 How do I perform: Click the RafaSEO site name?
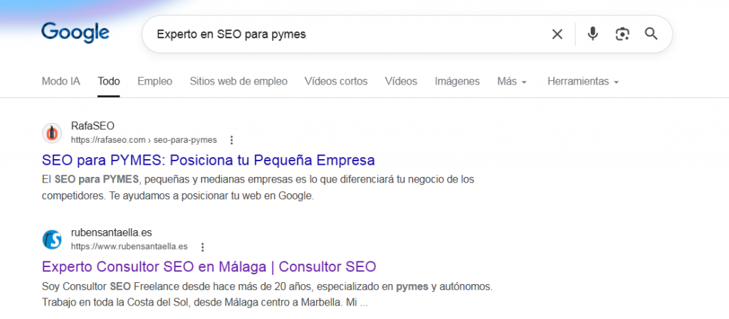[93, 126]
